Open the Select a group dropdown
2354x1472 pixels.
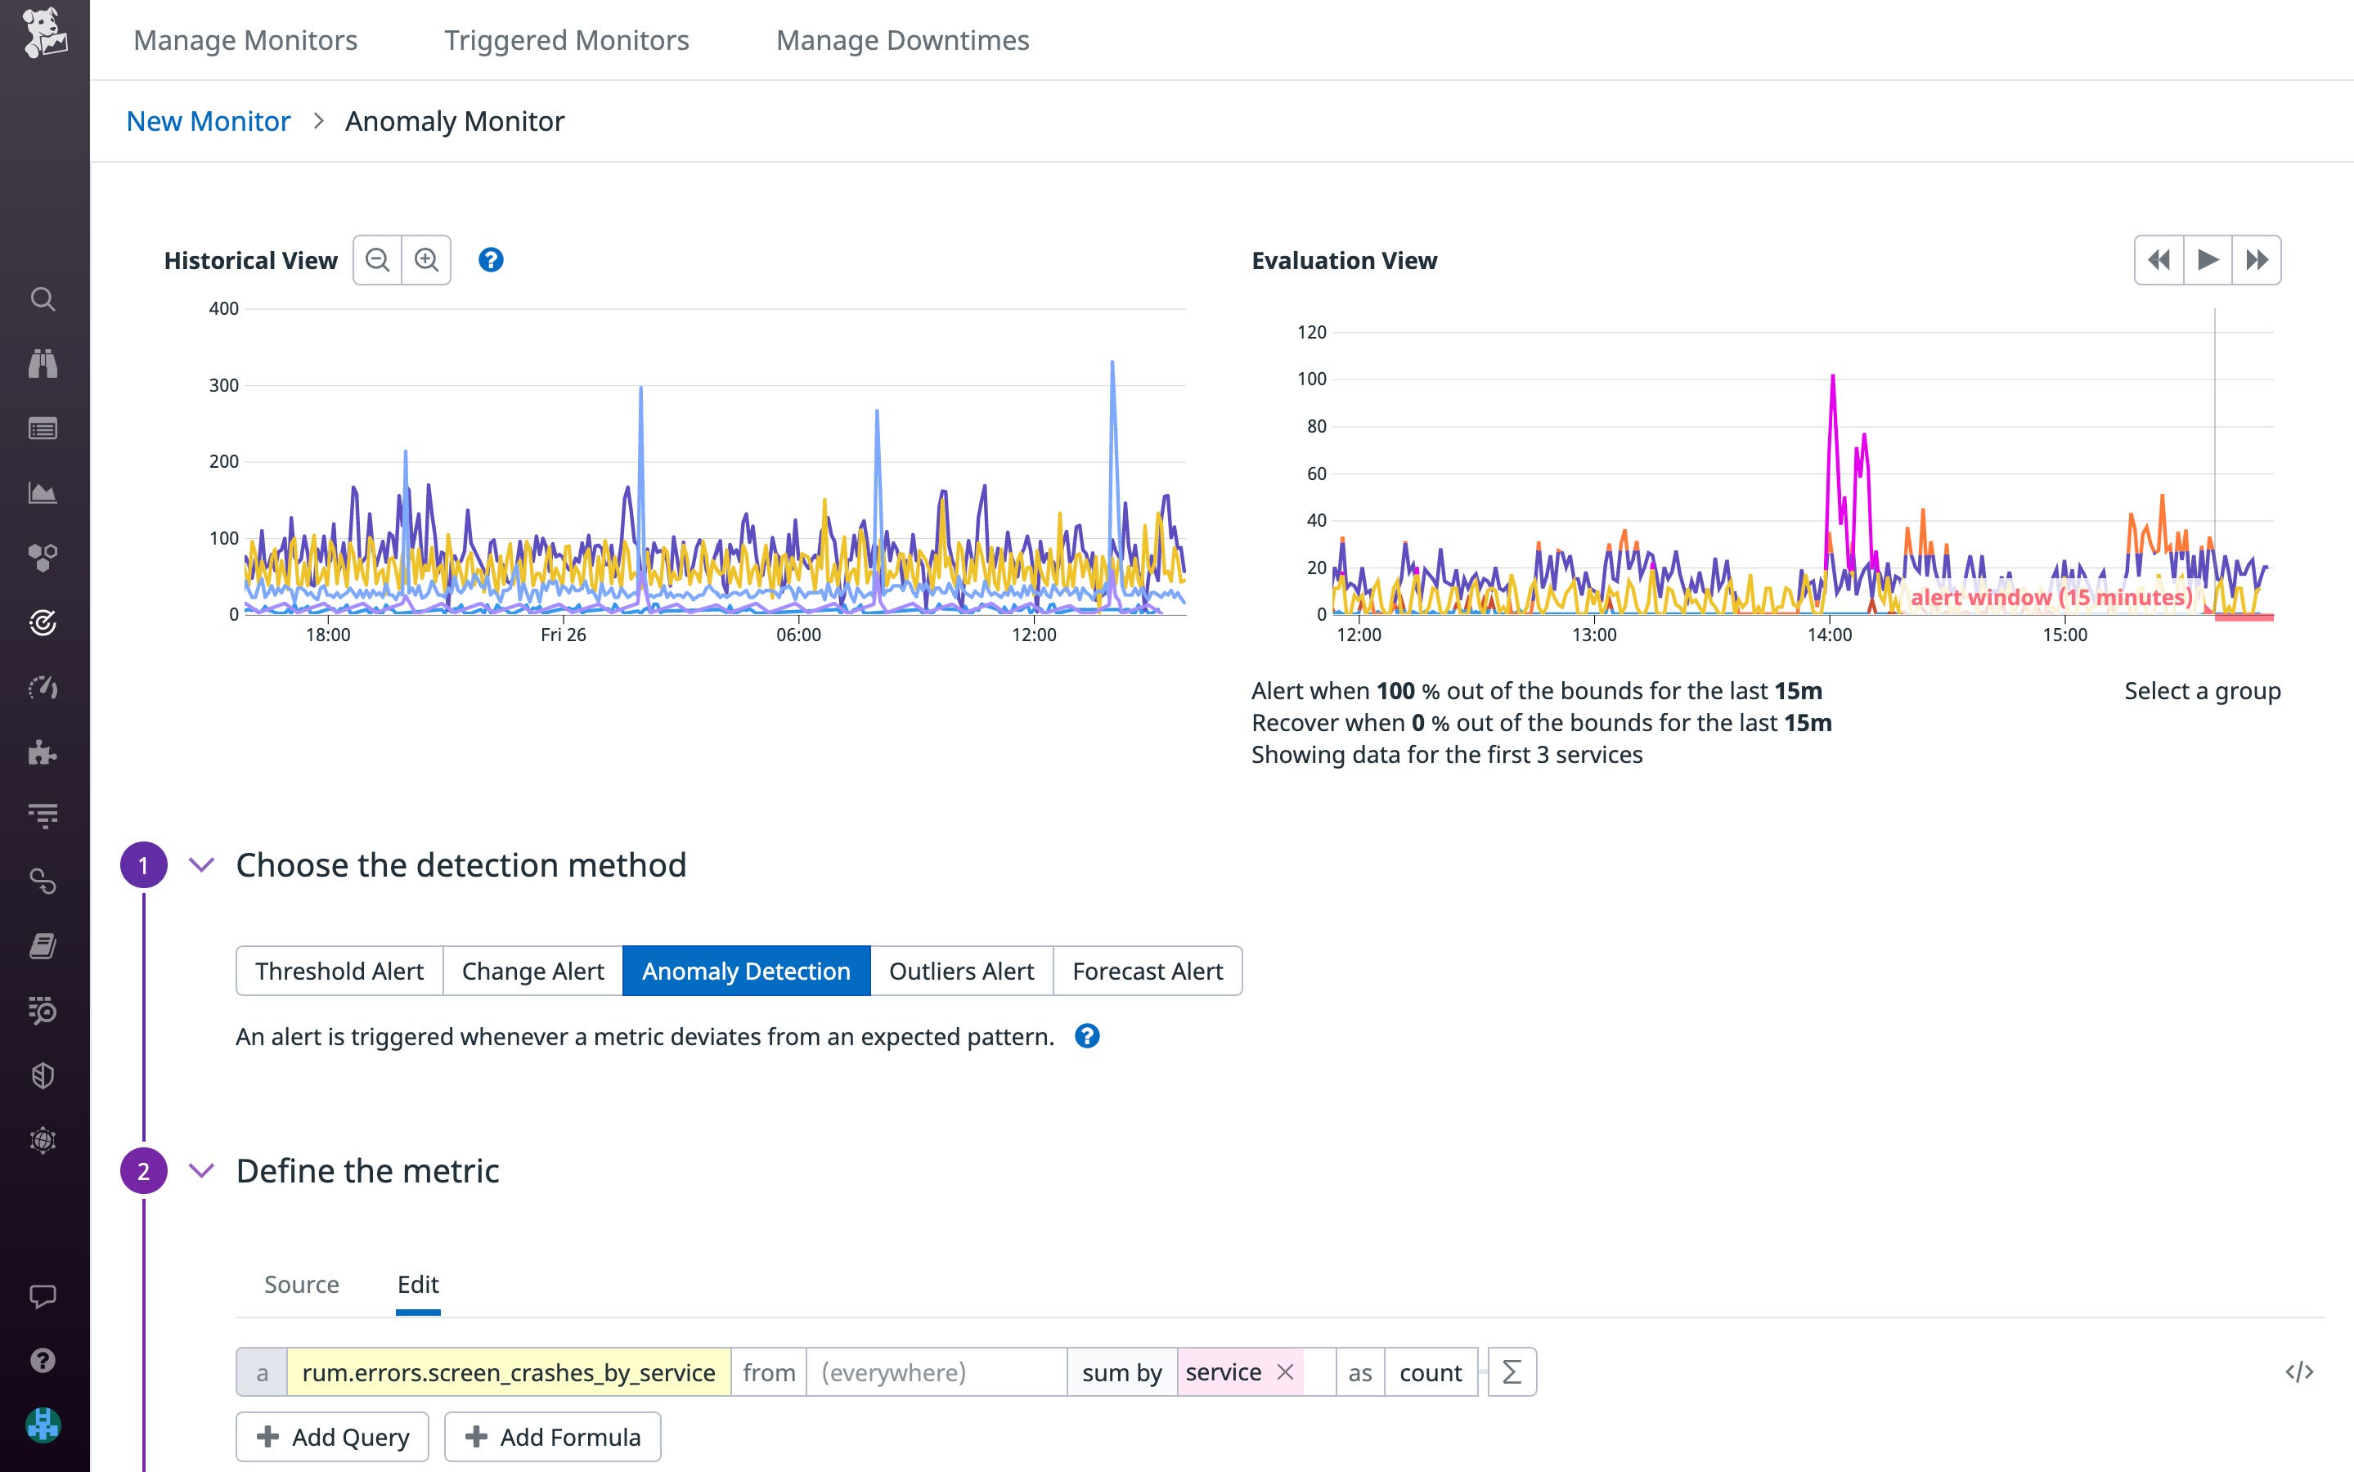pos(2202,690)
